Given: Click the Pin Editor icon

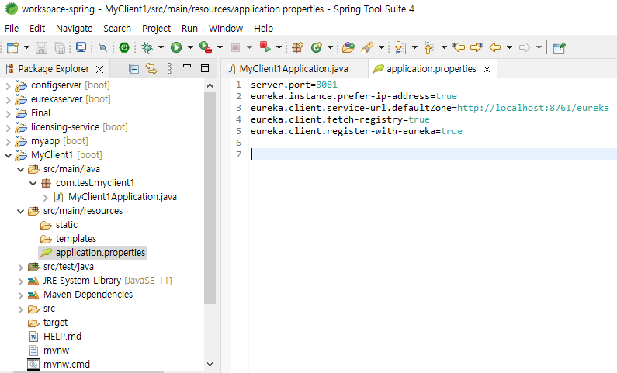Looking at the screenshot, I should [x=559, y=48].
